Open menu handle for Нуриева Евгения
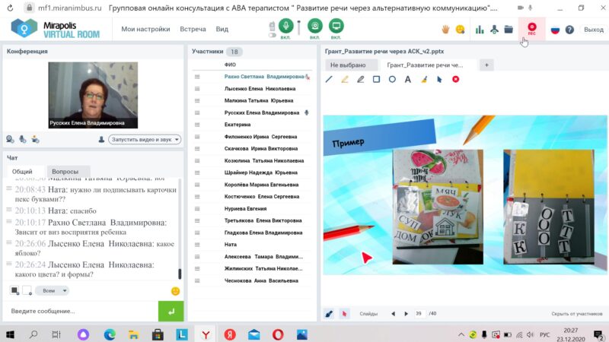The height and width of the screenshot is (342, 609). pos(197,208)
